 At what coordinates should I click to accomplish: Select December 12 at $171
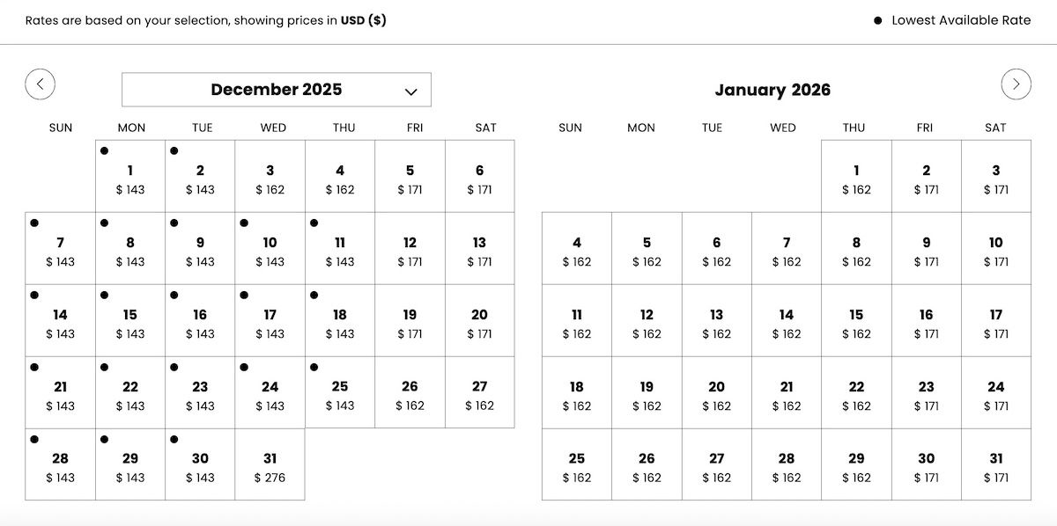pos(410,249)
